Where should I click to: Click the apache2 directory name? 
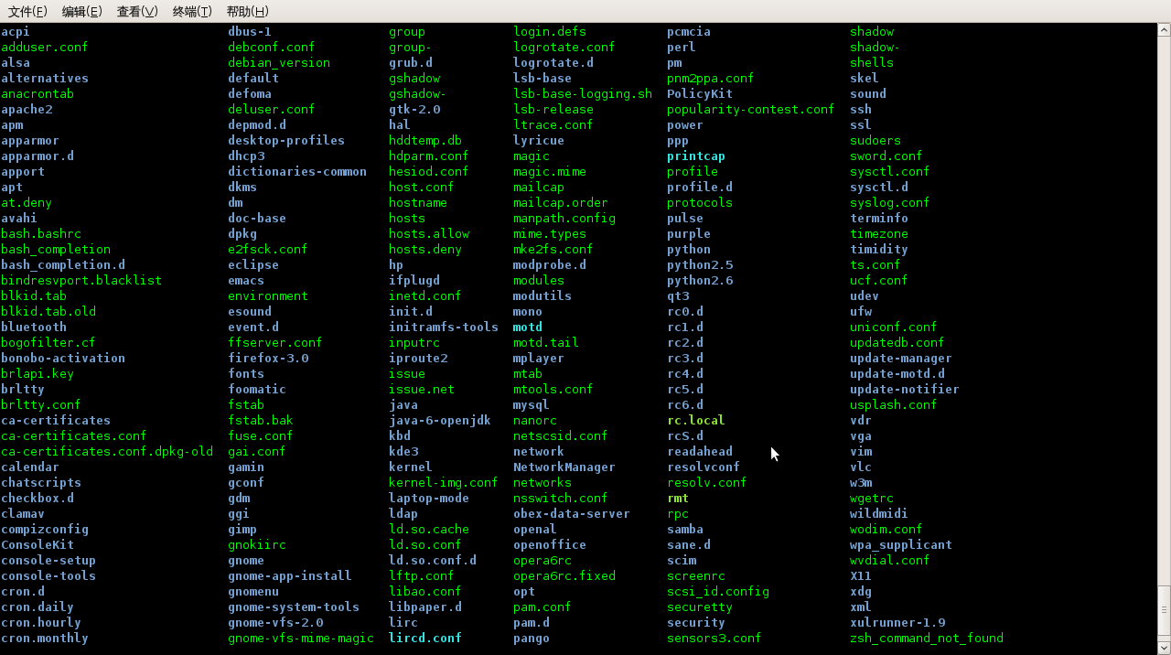click(27, 109)
